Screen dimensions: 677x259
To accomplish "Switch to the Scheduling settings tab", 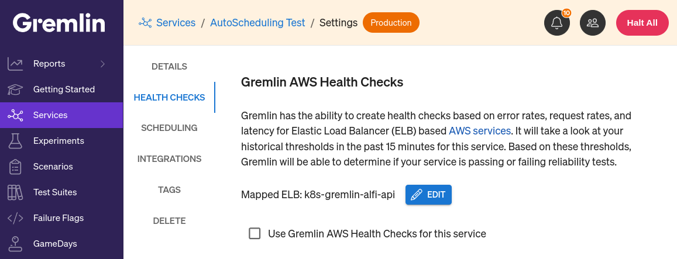I will 169,128.
